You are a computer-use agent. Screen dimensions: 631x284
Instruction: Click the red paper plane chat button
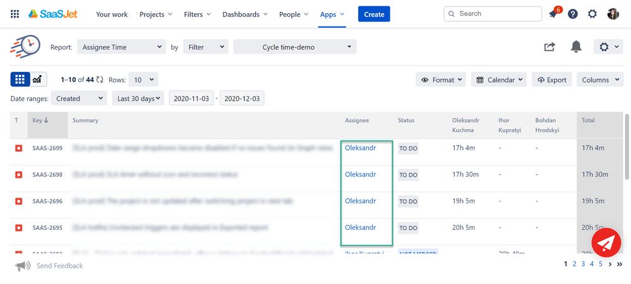(x=606, y=242)
